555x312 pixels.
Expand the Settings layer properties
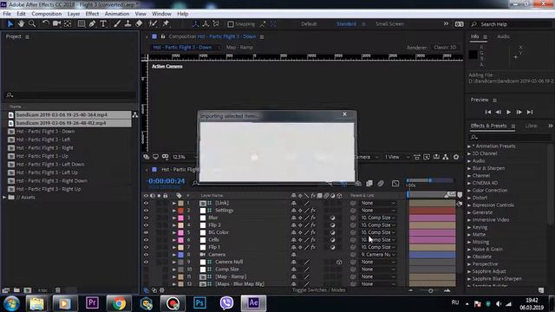coord(174,211)
